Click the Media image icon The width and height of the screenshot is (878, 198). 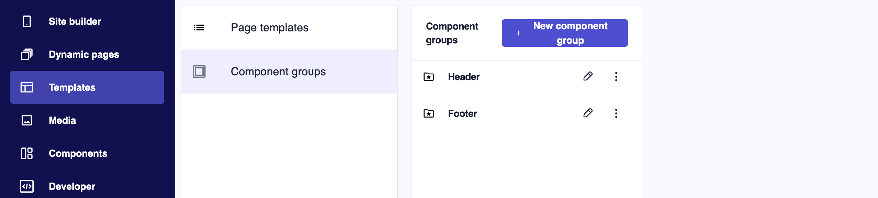(27, 120)
